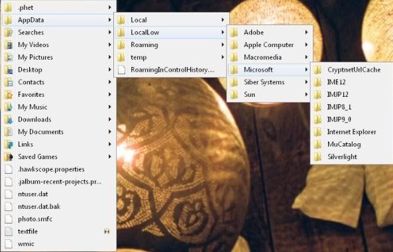Viewport: 393px width, 252px height.
Task: Open the MuCatalog folder
Action: [x=352, y=144]
